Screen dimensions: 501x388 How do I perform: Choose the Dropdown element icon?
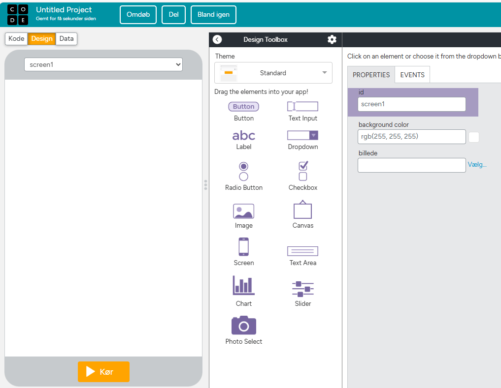coord(302,135)
